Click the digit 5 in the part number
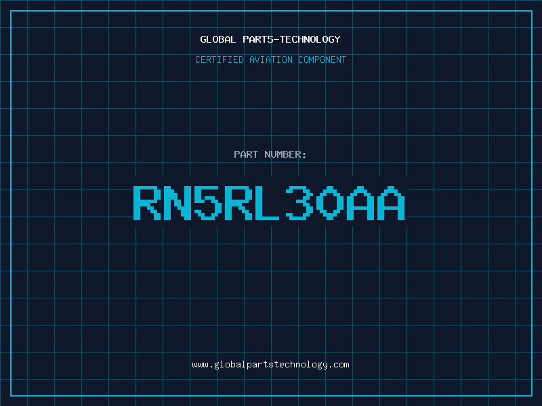 [209, 202]
